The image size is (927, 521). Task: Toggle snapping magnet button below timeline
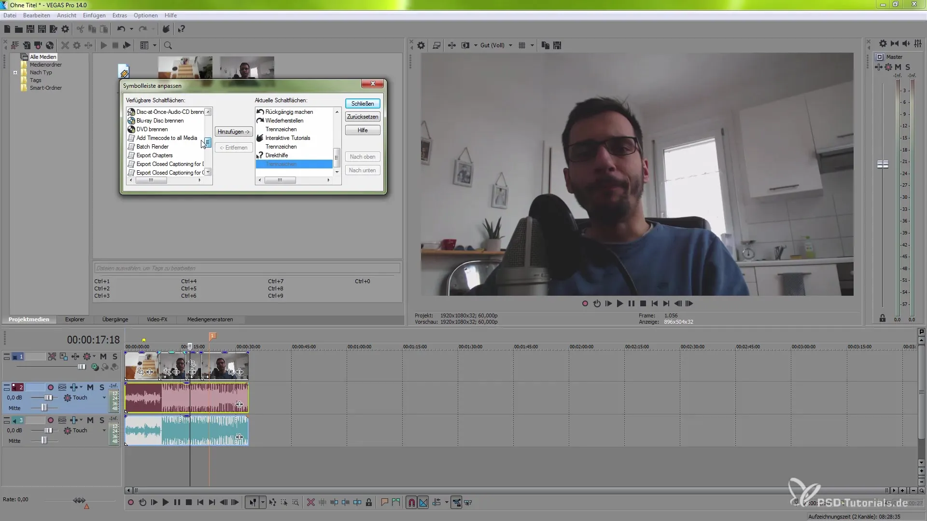pyautogui.click(x=411, y=503)
